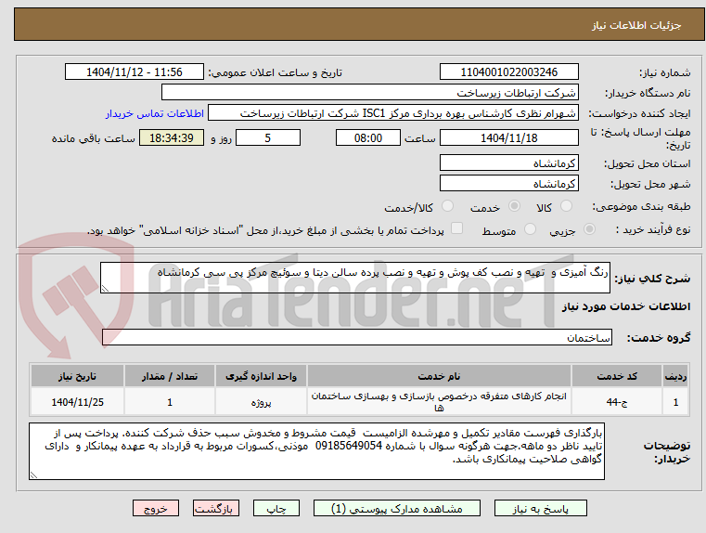Click the announcement date field 1404/11/12 - 11:56

coord(135,72)
